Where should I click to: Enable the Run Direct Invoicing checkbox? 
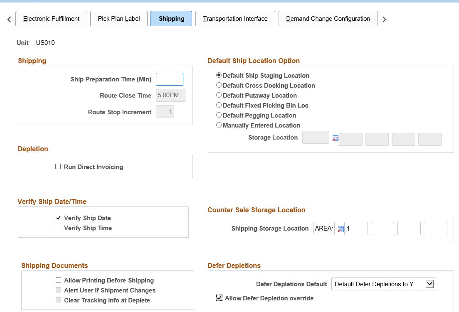(x=58, y=167)
